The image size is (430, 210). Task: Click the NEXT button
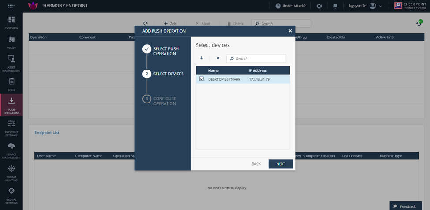coord(280,164)
